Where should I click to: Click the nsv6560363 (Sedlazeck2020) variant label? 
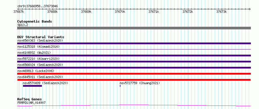40,40
